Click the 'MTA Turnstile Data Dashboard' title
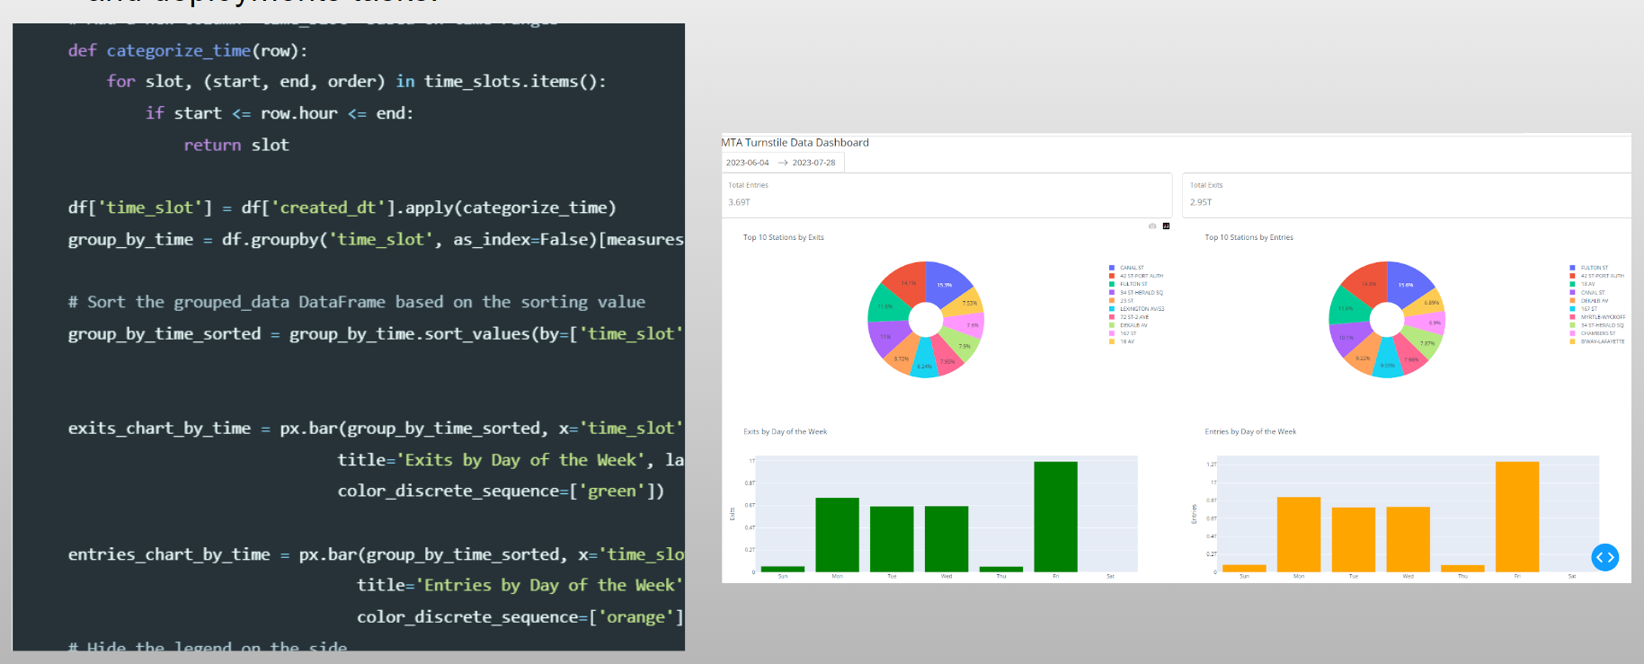 pyautogui.click(x=795, y=142)
